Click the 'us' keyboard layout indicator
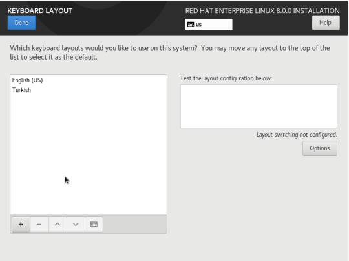This screenshot has width=349, height=261. (x=209, y=25)
